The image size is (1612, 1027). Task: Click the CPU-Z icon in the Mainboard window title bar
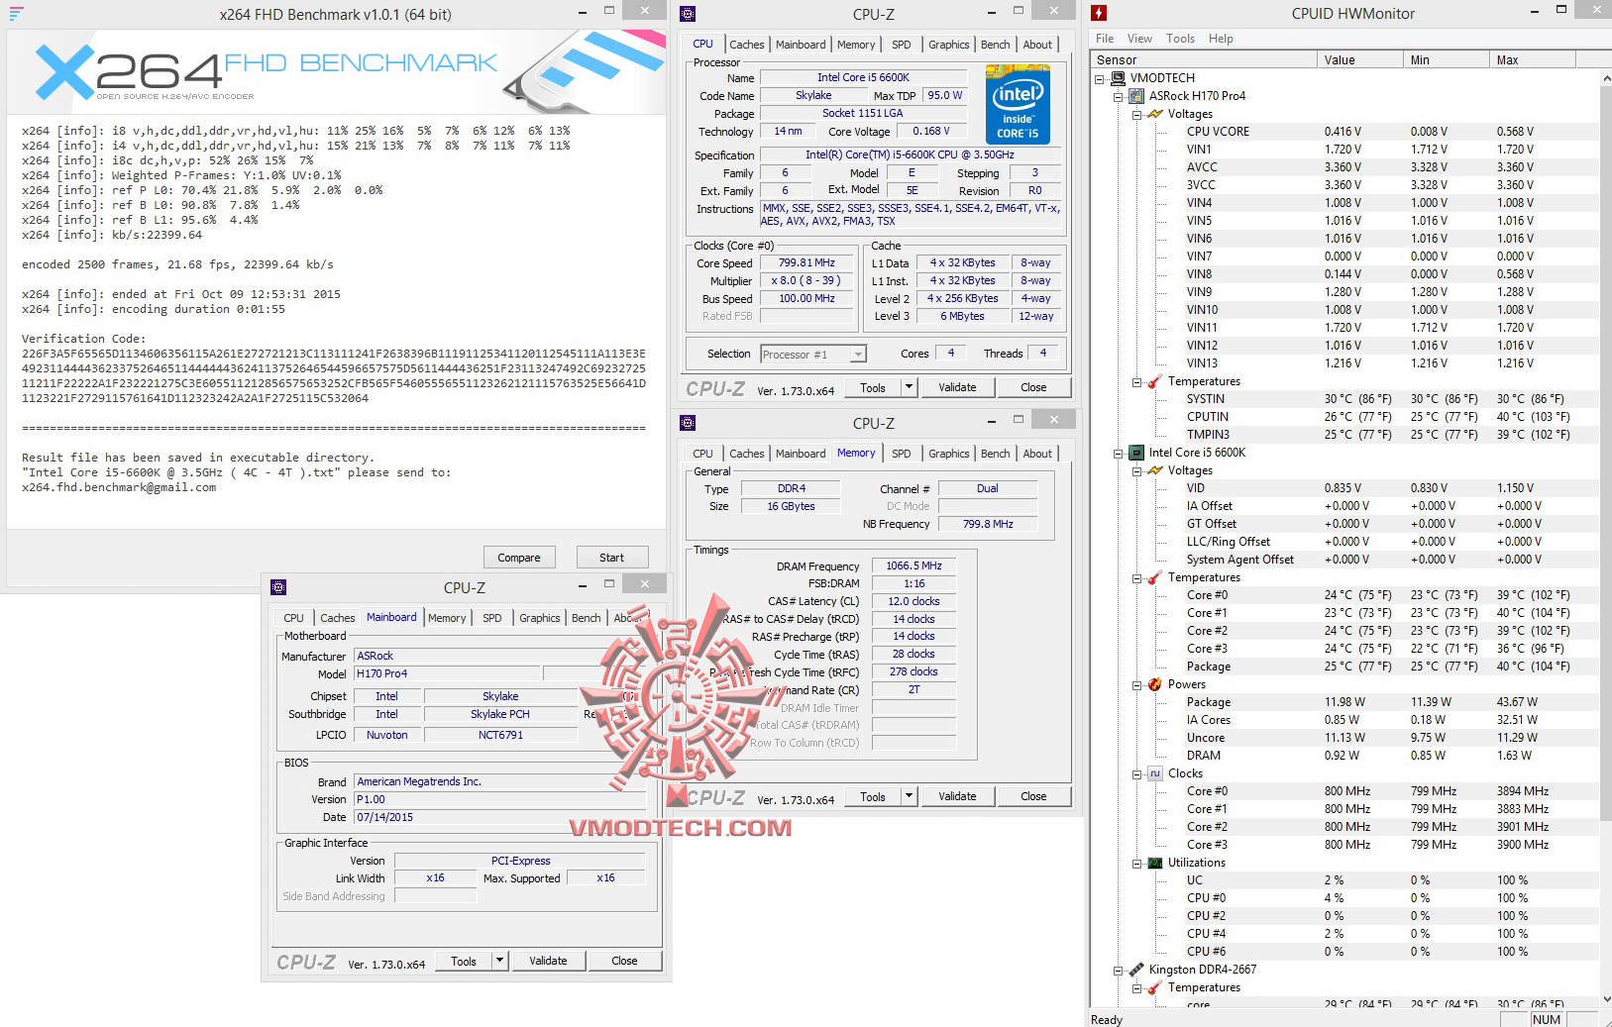(278, 587)
